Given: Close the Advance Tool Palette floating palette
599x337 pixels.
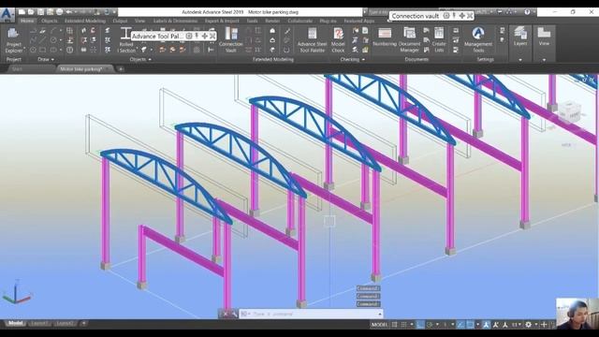Looking at the screenshot, I should (x=212, y=36).
